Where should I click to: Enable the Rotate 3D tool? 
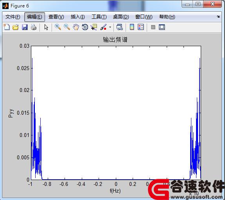[85, 27]
